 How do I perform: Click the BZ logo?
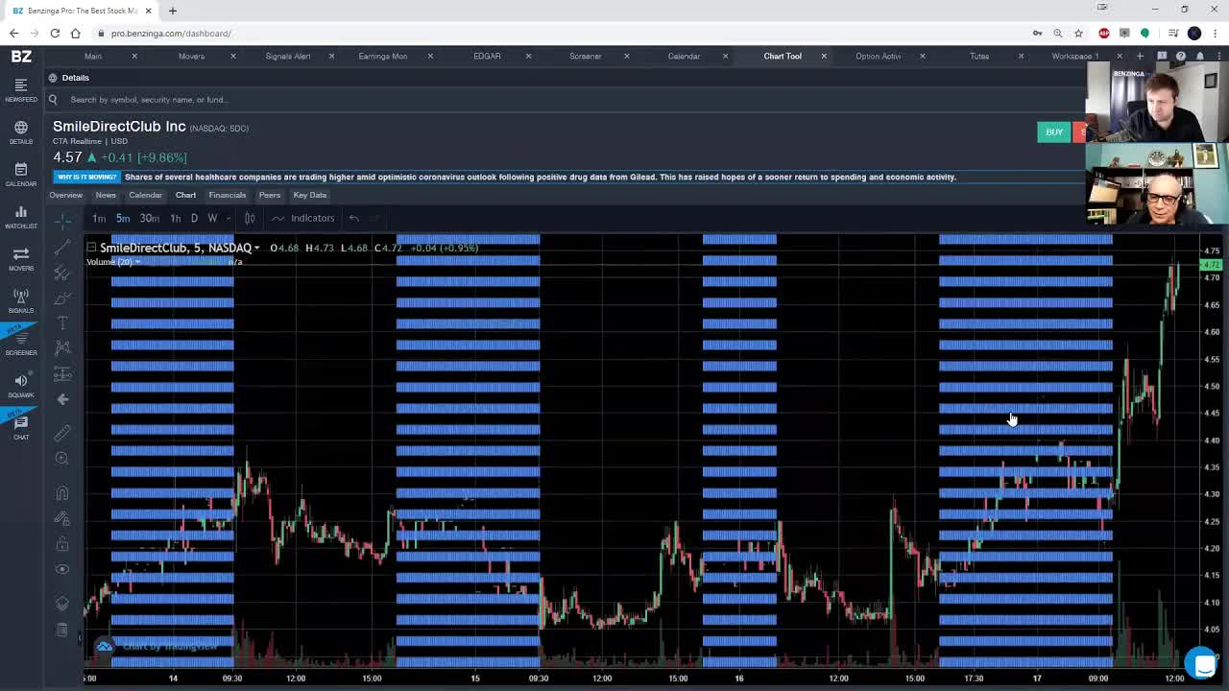click(x=21, y=56)
